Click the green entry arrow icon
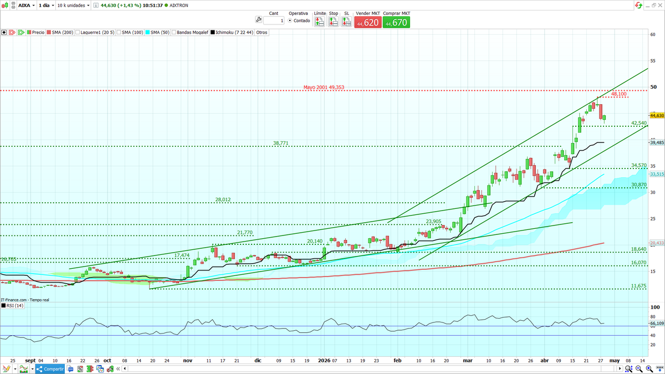Viewport: 665px width, 374px height. tap(21, 32)
